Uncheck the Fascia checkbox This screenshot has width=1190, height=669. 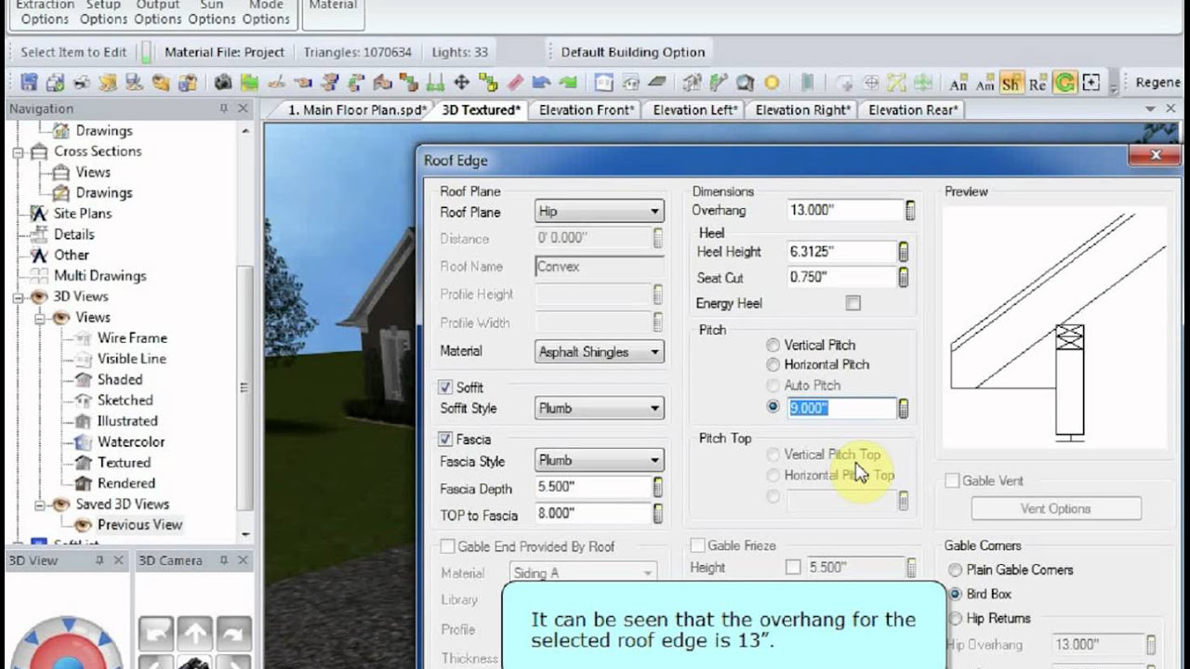446,439
